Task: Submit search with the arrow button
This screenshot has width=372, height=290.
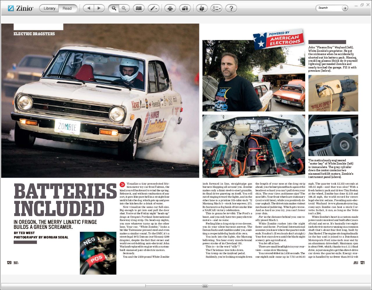Action: pos(345,8)
